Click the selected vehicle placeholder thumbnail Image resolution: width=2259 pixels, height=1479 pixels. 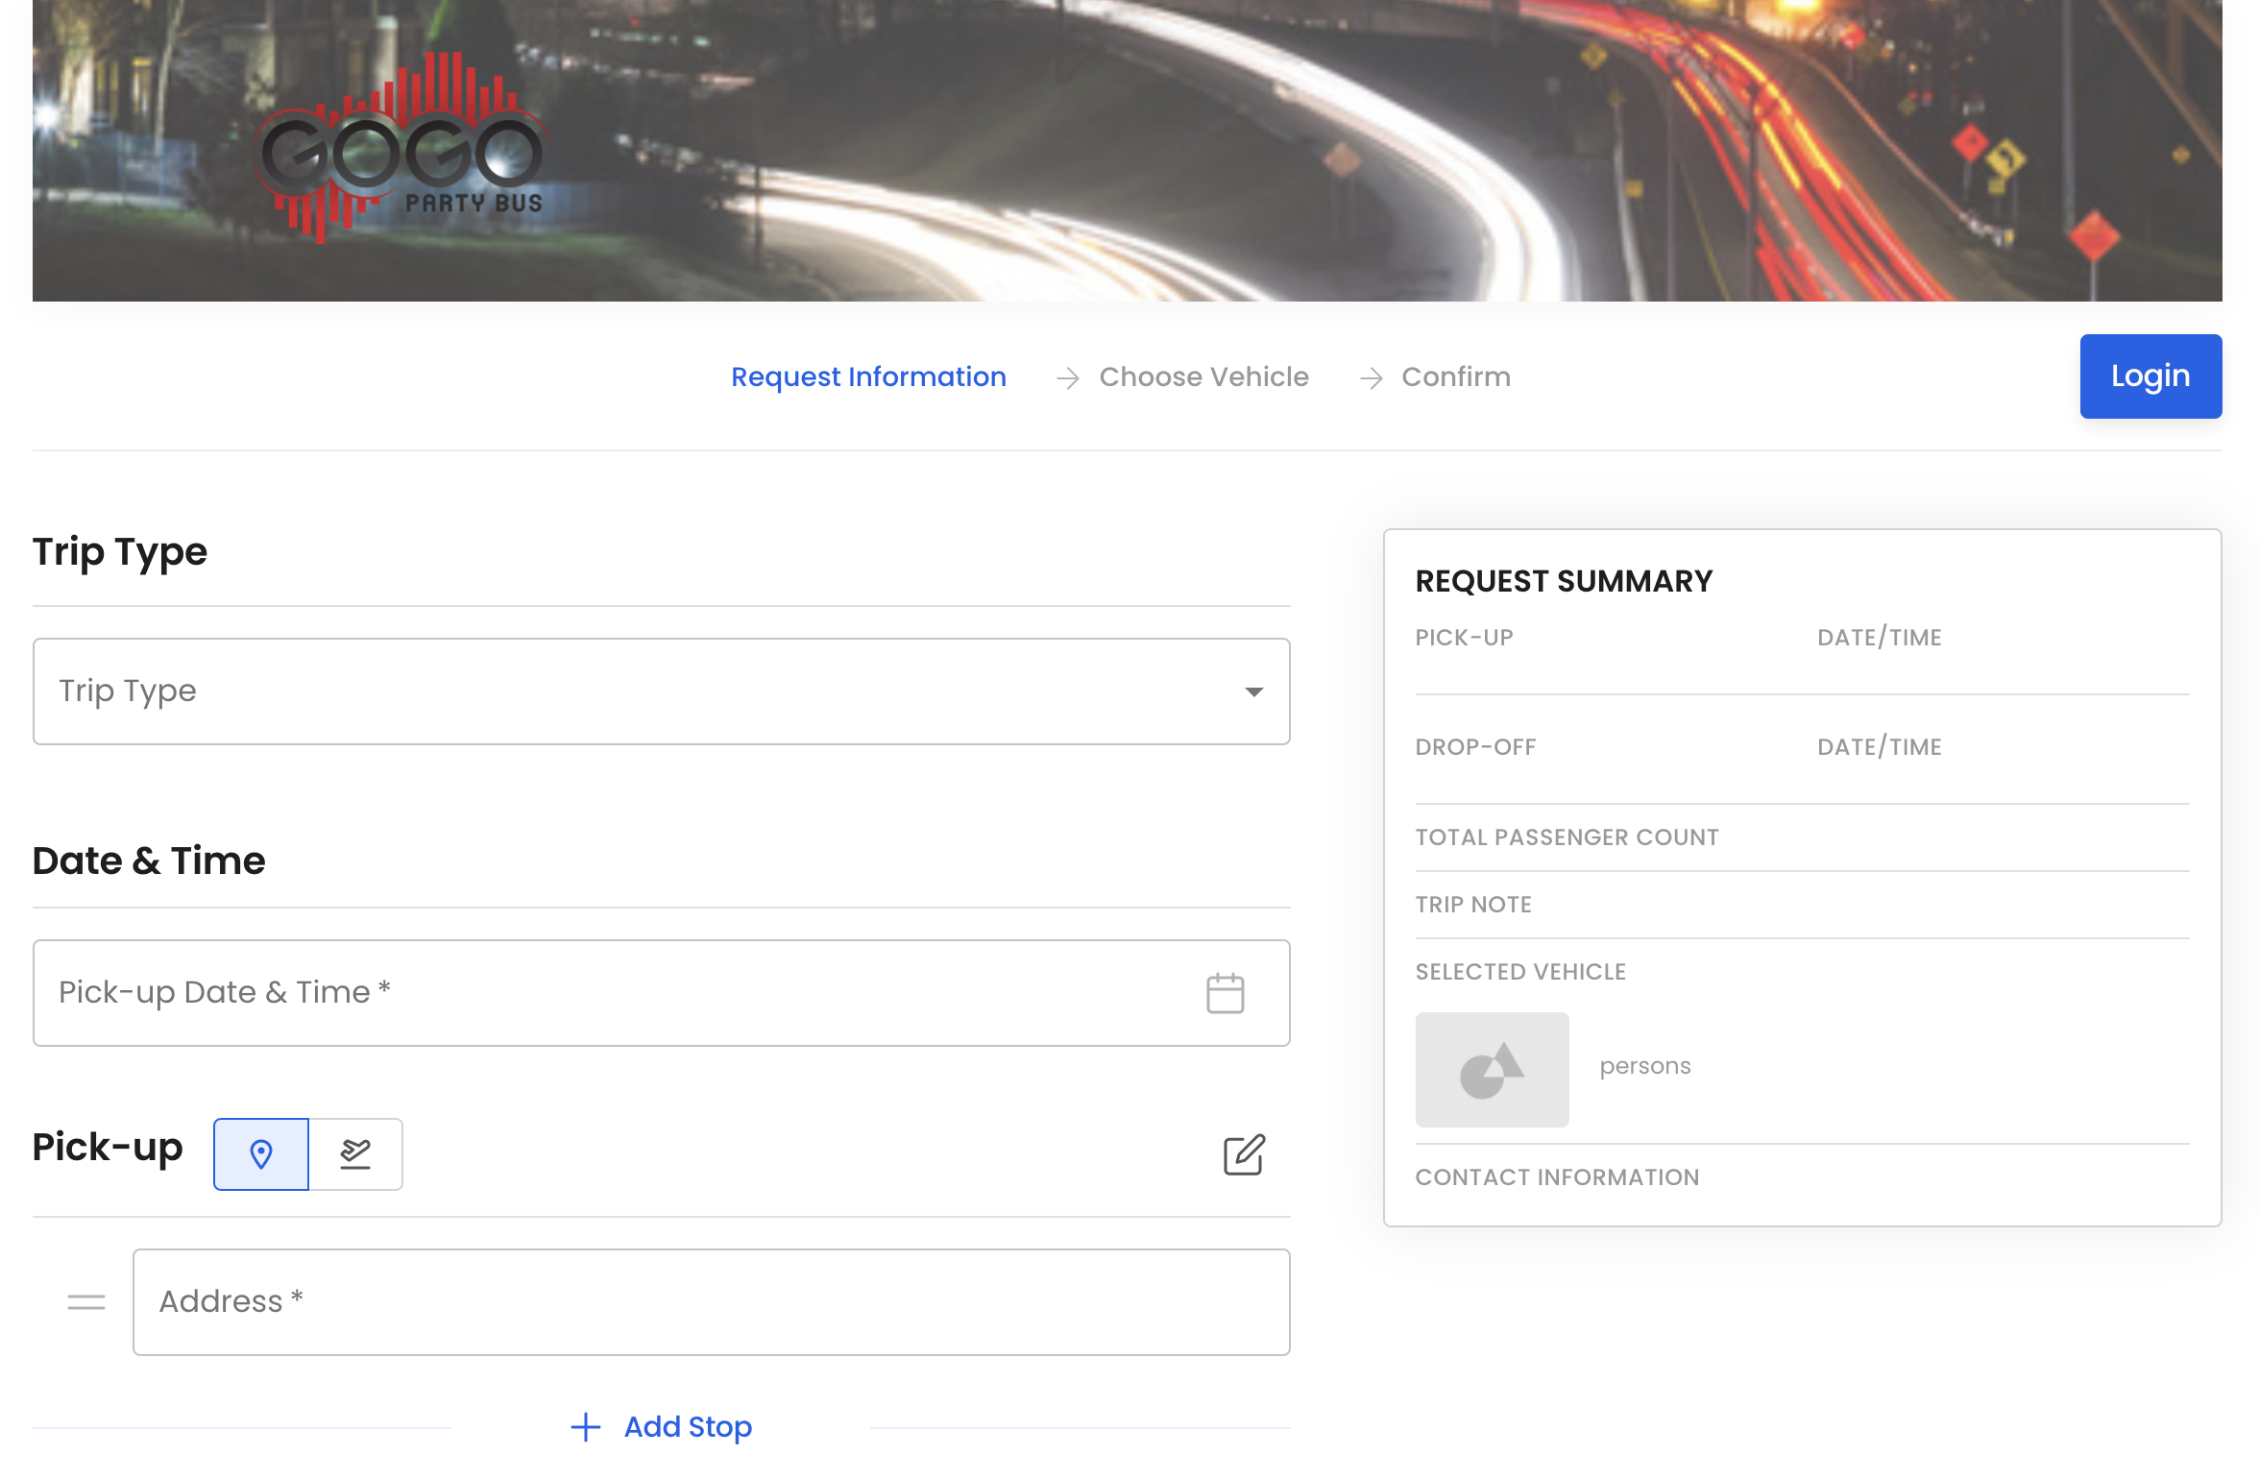1492,1069
